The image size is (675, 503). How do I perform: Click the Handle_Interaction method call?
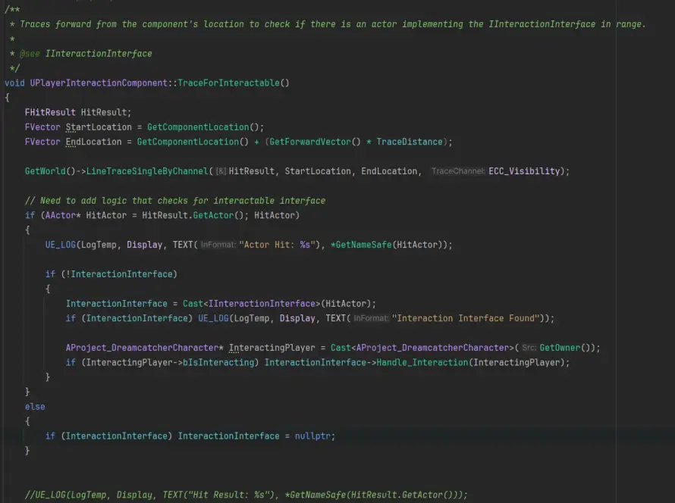(x=420, y=362)
